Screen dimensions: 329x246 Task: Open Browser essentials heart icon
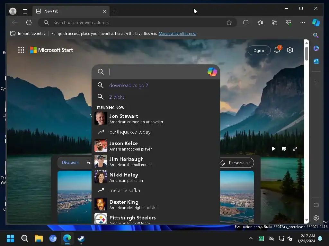[x=289, y=22]
